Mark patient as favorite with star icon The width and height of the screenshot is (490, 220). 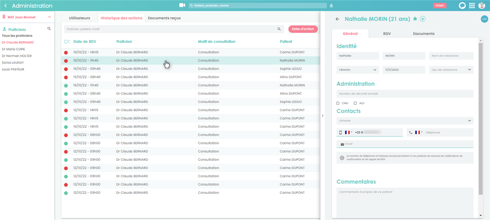415,19
